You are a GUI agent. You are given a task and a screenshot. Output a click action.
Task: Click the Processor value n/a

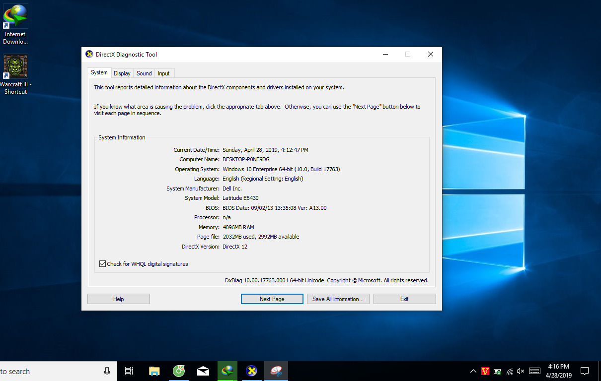pyautogui.click(x=226, y=217)
